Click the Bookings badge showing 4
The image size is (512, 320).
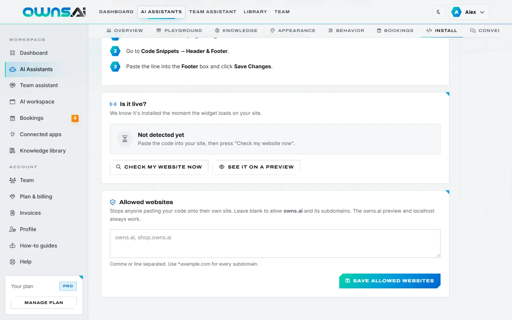click(x=75, y=118)
